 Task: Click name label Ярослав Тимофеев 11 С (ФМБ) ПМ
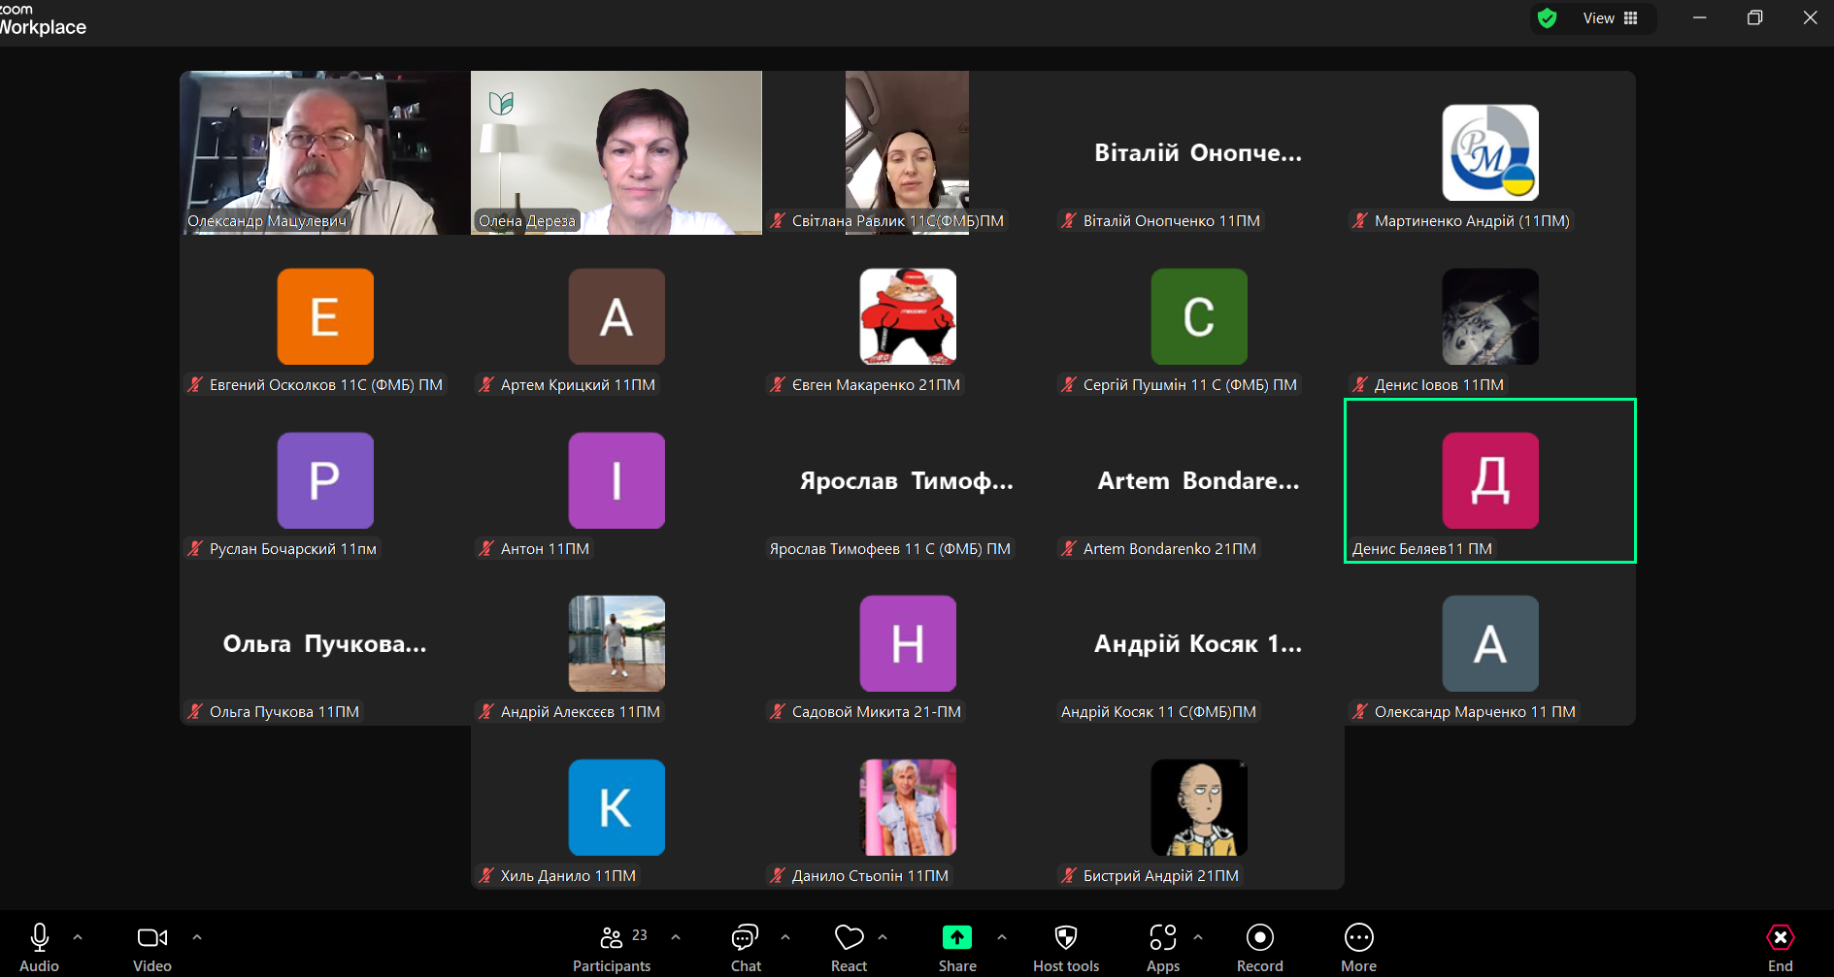[890, 549]
